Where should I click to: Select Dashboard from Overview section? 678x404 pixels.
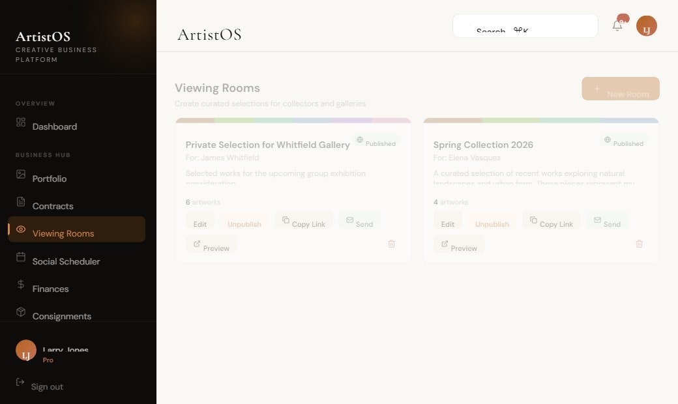(54, 126)
